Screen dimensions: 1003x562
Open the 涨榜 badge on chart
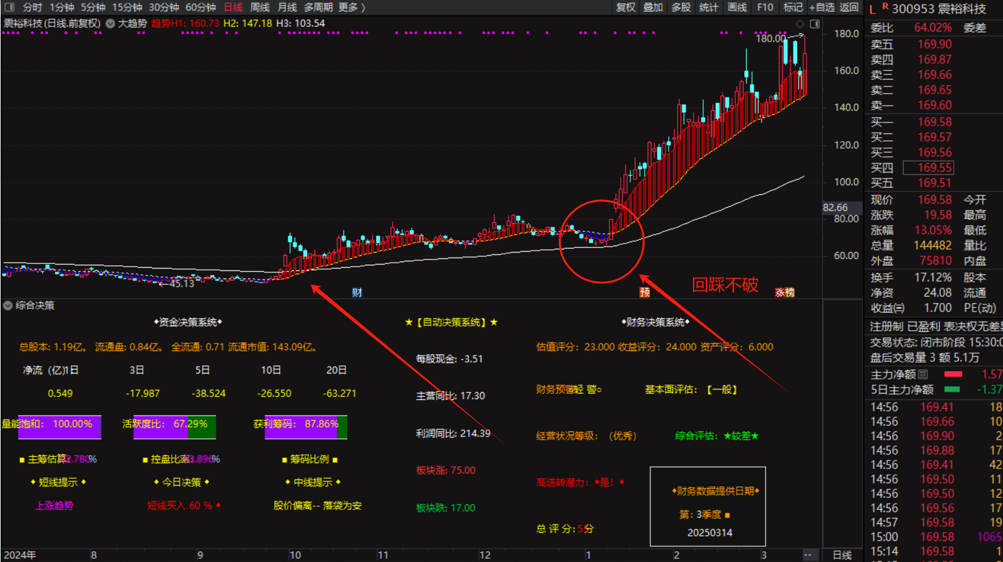(785, 293)
